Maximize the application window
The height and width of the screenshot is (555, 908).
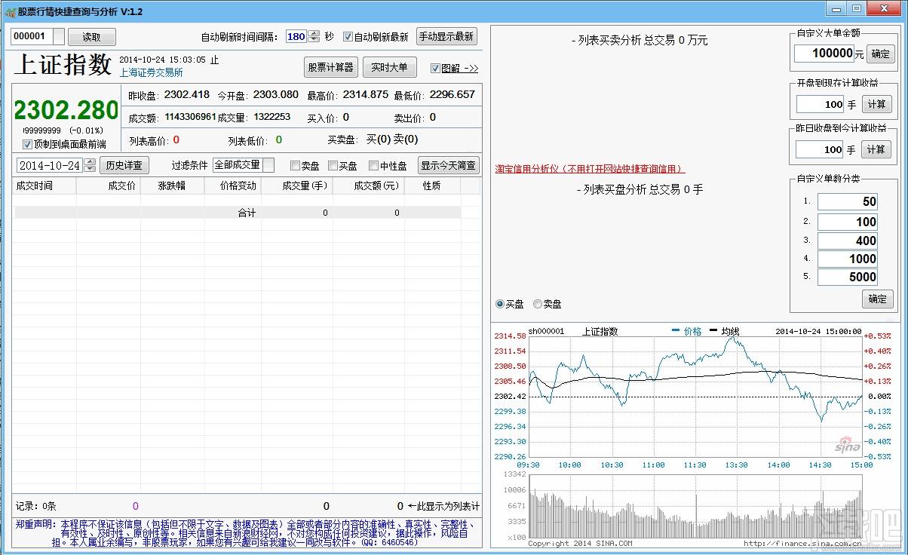(857, 8)
